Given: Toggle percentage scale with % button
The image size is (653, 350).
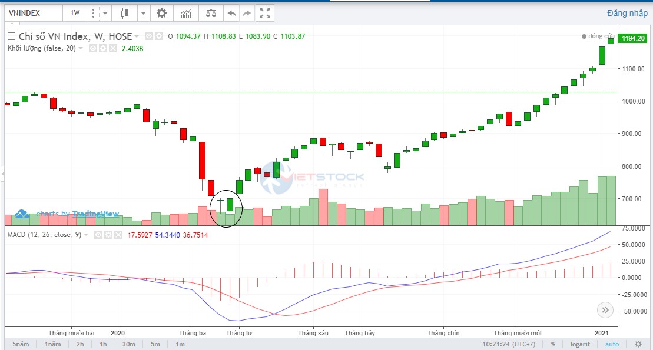Looking at the screenshot, I should (552, 344).
